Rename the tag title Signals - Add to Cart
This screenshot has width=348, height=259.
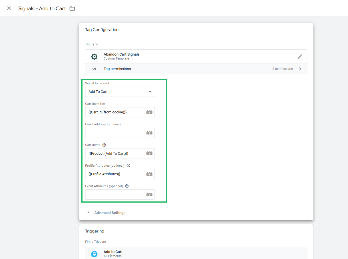tap(42, 9)
